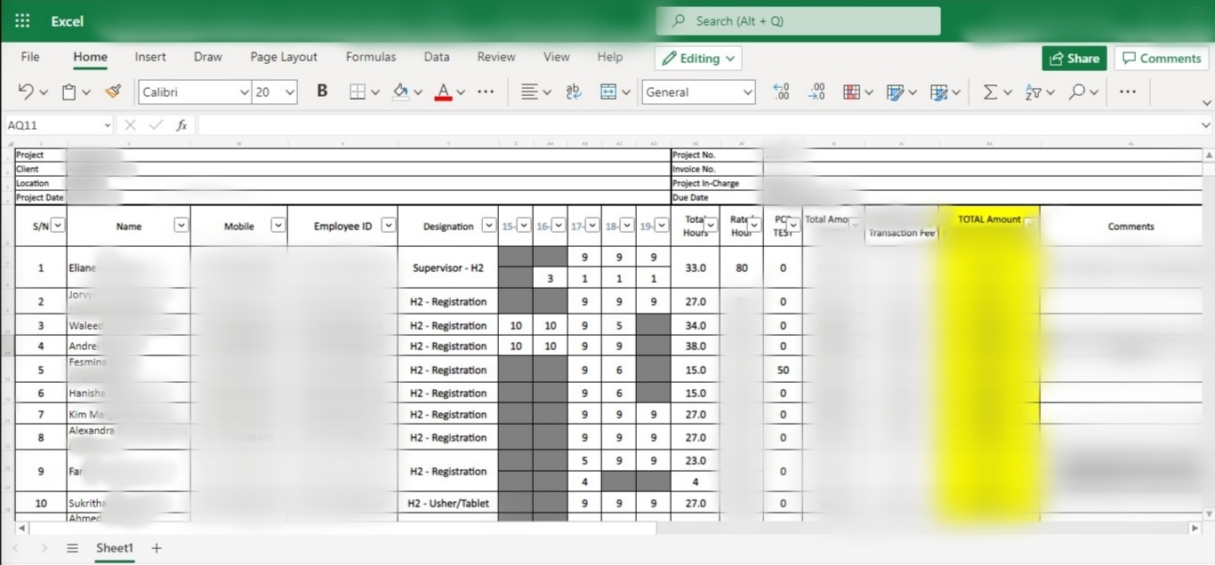Click Increase Decimal icon
The height and width of the screenshot is (565, 1215).
(781, 92)
